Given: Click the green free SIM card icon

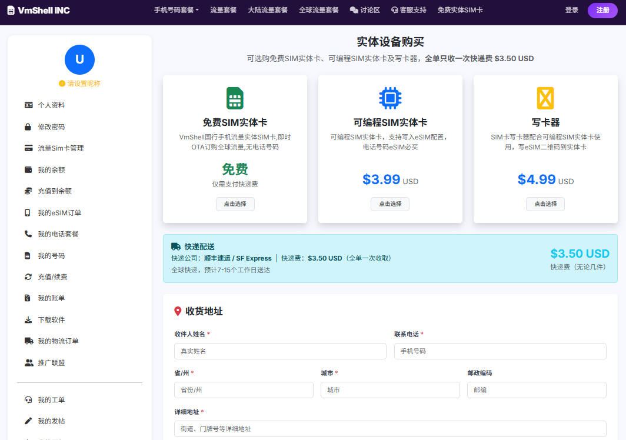Looking at the screenshot, I should [235, 98].
